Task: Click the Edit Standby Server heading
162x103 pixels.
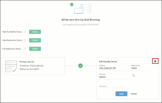Action: (x=110, y=61)
